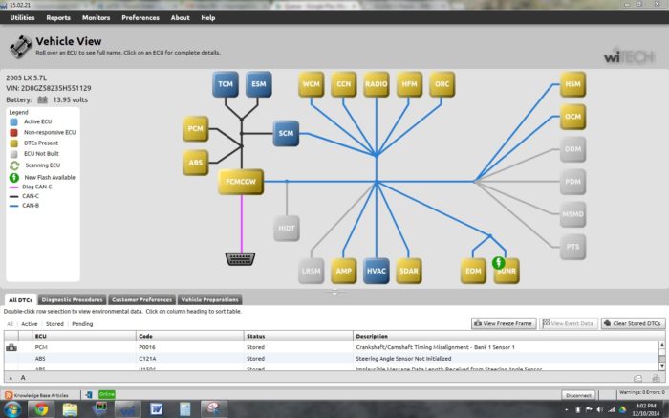Image resolution: width=669 pixels, height=418 pixels.
Task: Click the SUNR new flash badge
Action: point(498,262)
